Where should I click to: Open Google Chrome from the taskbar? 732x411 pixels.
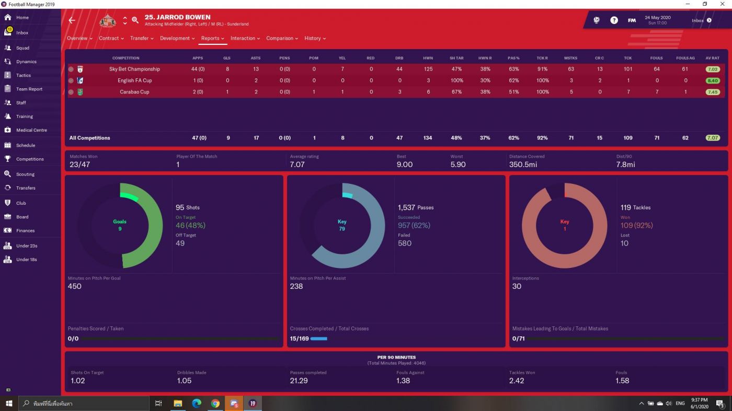[x=215, y=403]
